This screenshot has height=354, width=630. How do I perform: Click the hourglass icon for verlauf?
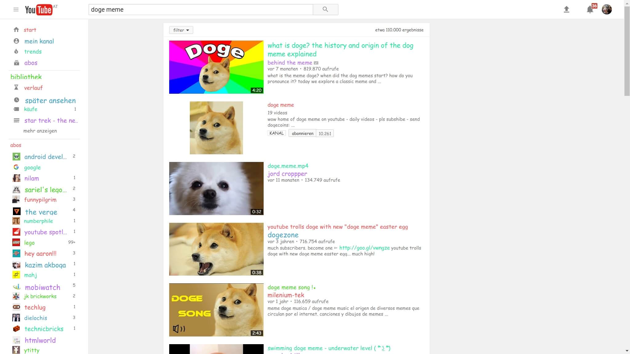tap(16, 88)
